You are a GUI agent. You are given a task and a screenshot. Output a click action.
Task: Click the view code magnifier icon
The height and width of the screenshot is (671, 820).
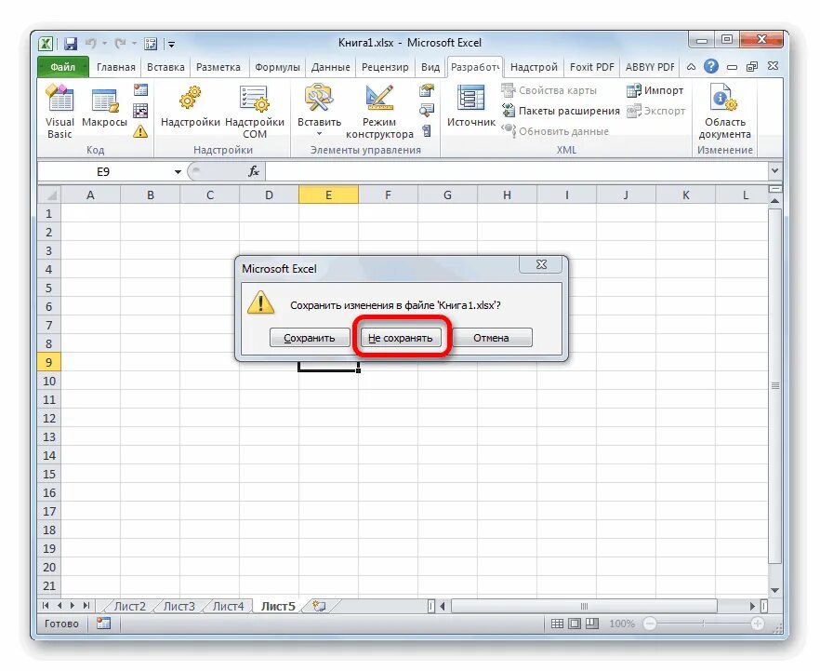point(427,111)
